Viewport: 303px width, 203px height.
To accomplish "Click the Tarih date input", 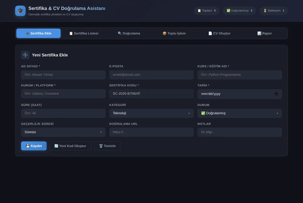I will tap(240, 94).
